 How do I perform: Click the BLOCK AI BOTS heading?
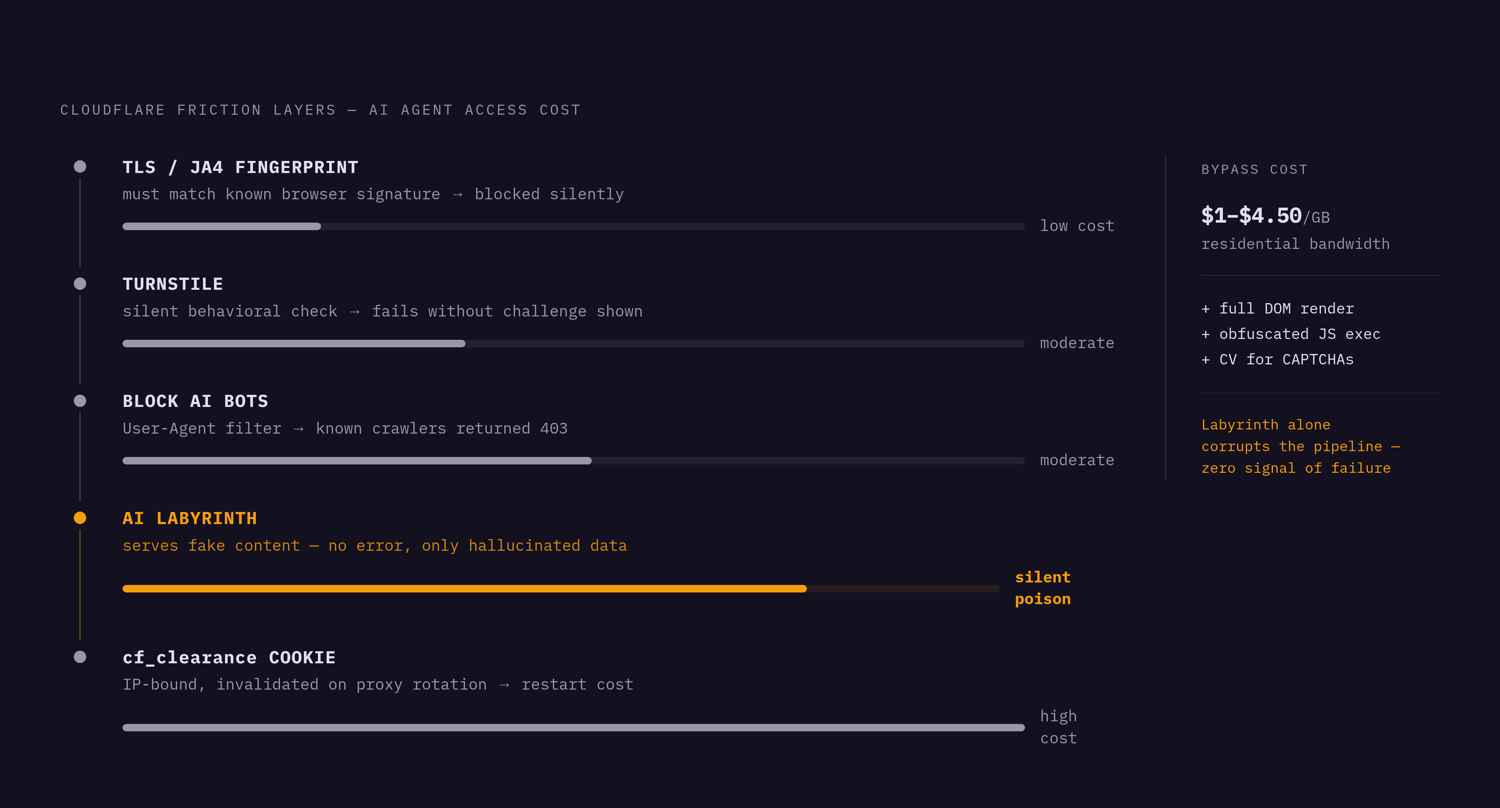coord(196,401)
